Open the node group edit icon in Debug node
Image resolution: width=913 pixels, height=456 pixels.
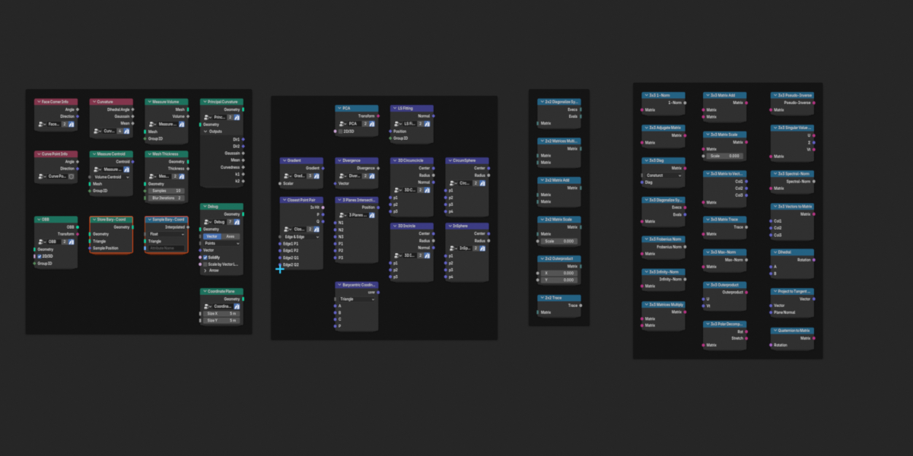pyautogui.click(x=237, y=222)
